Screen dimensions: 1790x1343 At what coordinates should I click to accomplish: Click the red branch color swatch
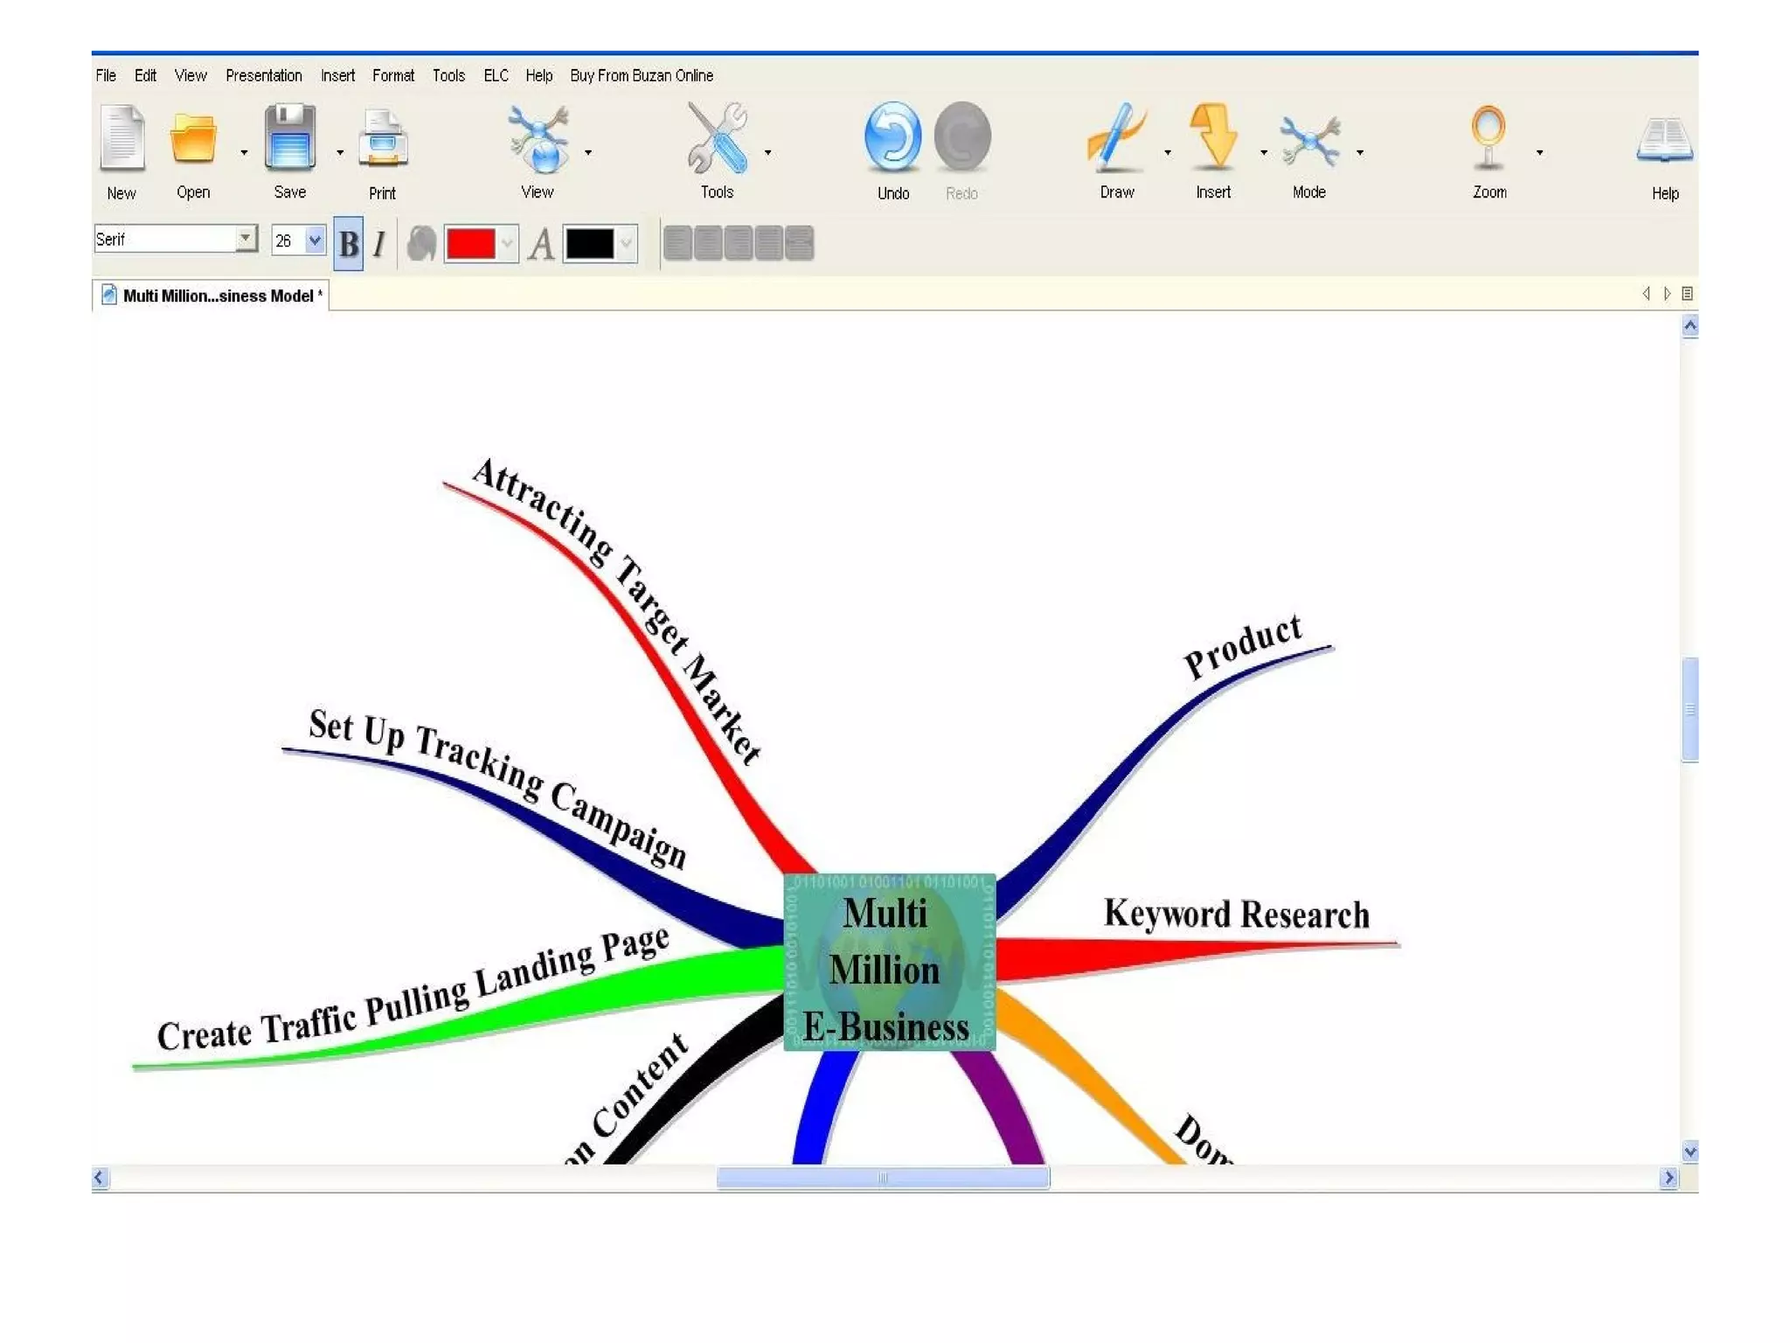coord(470,244)
